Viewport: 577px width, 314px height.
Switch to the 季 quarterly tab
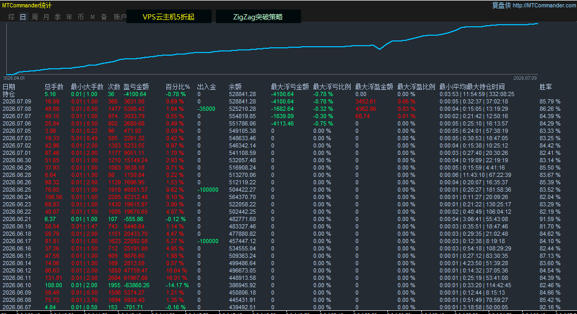(58, 17)
